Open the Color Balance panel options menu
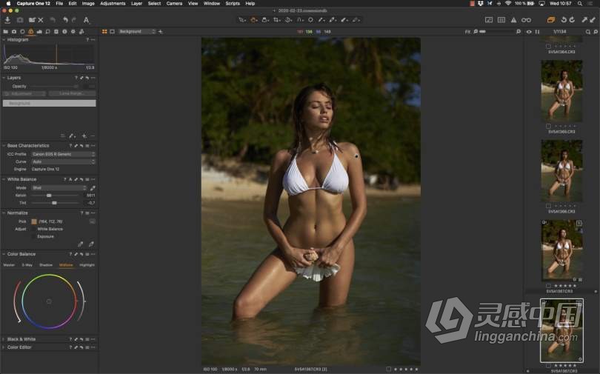Viewport: 600px width, 374px height. [x=93, y=254]
